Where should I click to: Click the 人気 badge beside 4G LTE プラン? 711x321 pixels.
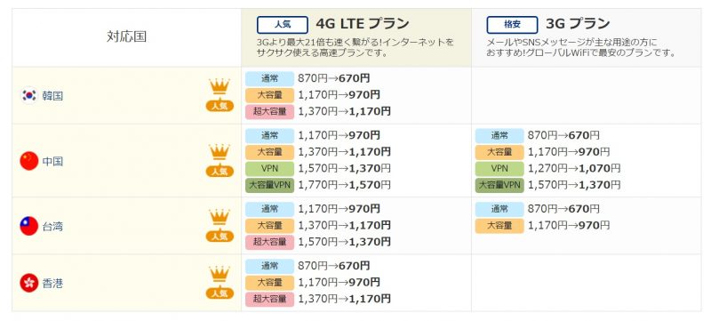click(x=283, y=25)
